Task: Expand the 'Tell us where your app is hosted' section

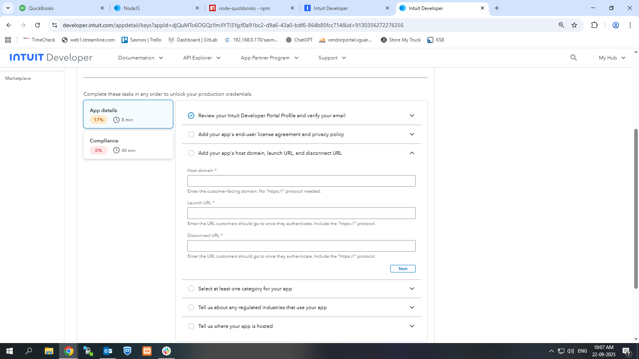Action: tap(412, 326)
